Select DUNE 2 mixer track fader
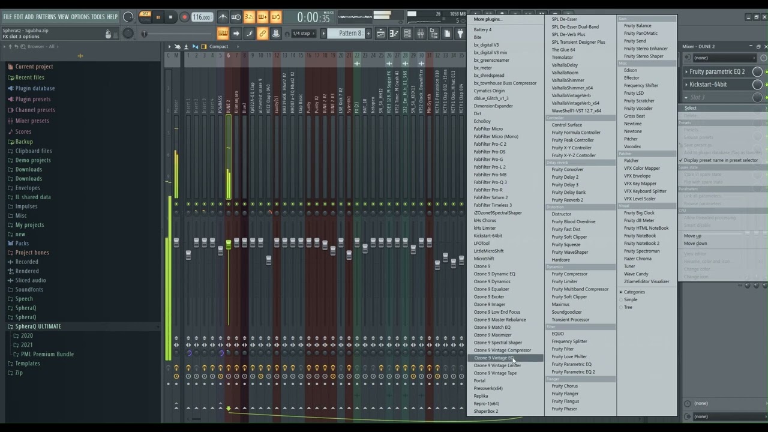Viewport: 768px width, 432px height. (x=229, y=244)
